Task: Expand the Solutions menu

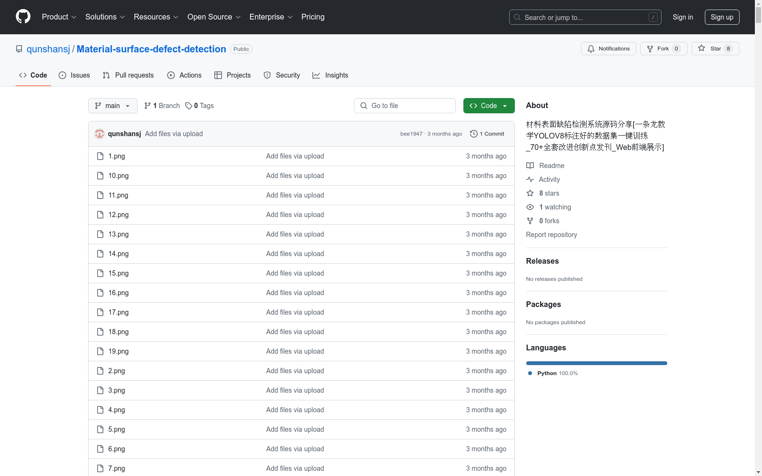Action: click(x=105, y=17)
